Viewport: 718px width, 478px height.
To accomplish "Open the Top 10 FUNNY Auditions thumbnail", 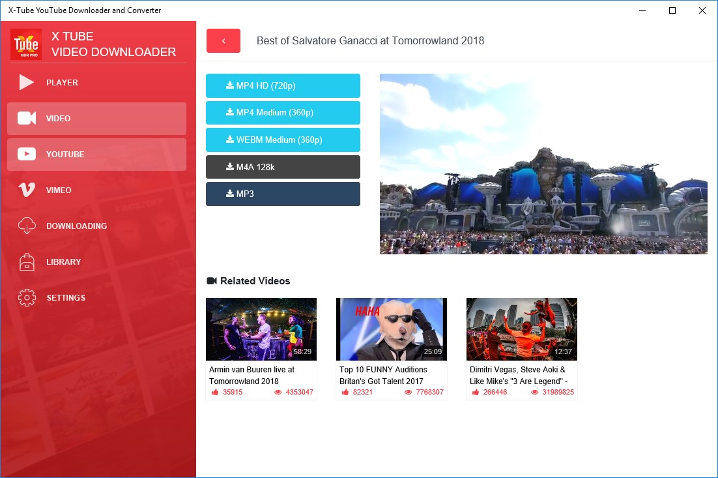I will [x=392, y=329].
